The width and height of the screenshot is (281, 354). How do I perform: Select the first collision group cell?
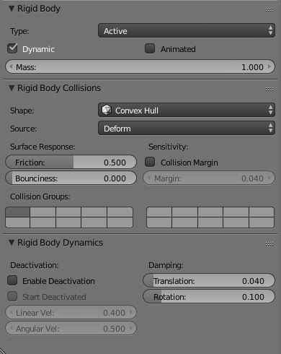(17, 212)
